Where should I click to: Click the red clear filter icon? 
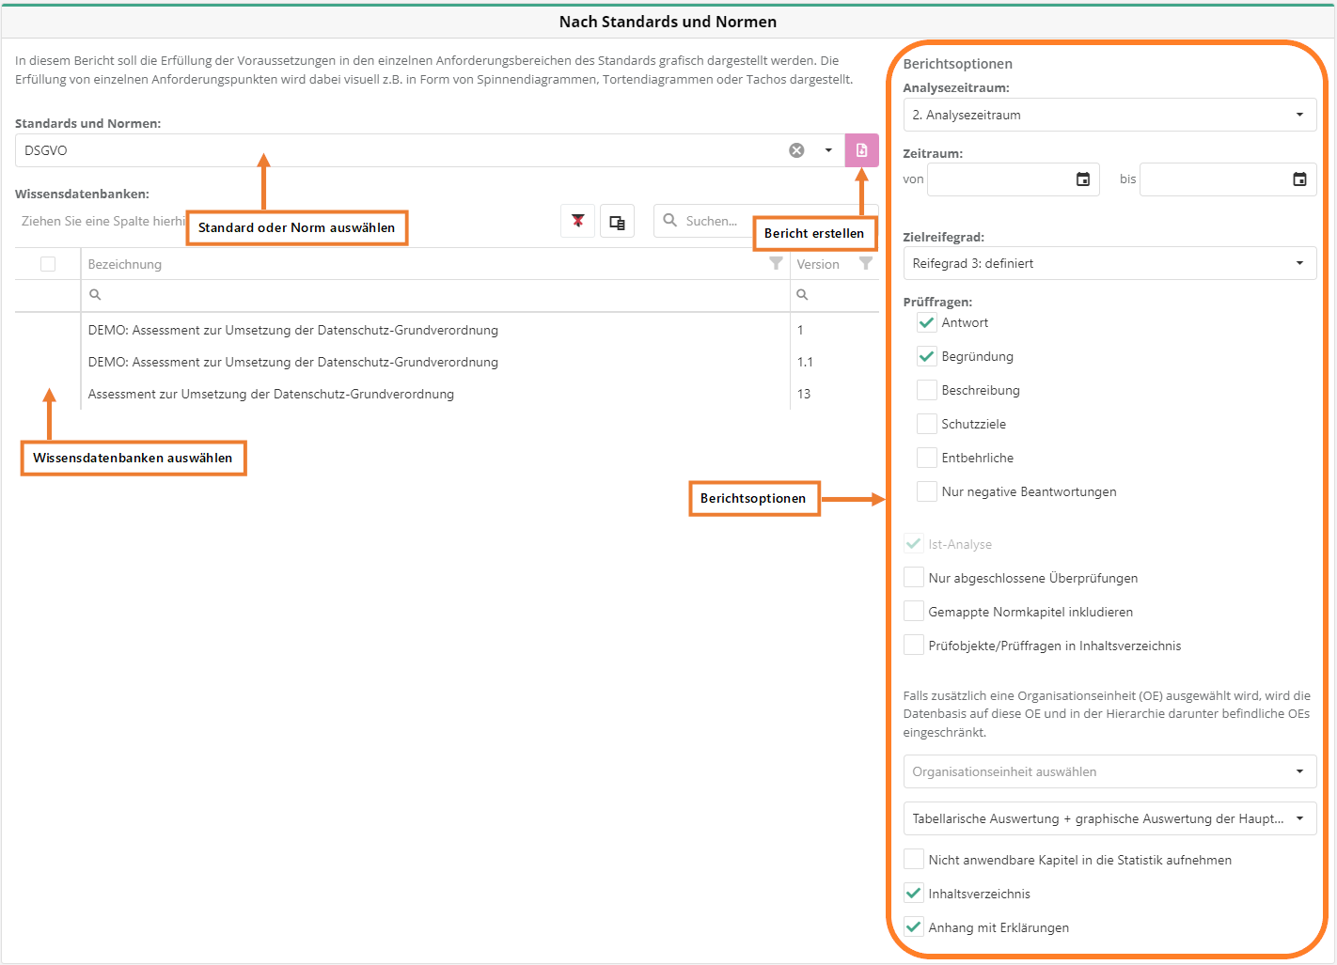click(577, 221)
